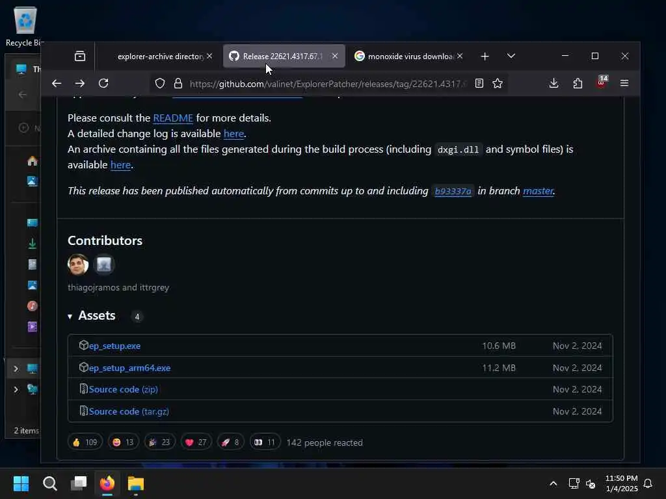The image size is (666, 499).
Task: Open the README link
Action: [173, 118]
